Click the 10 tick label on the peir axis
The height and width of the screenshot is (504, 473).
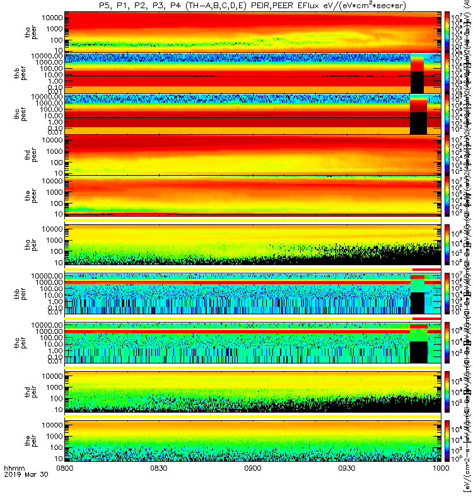59,459
